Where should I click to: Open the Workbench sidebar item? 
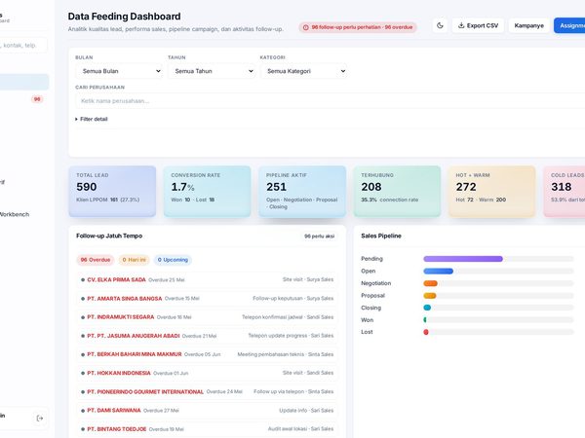[15, 214]
